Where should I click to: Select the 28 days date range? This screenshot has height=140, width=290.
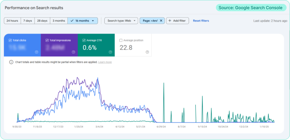(x=42, y=21)
